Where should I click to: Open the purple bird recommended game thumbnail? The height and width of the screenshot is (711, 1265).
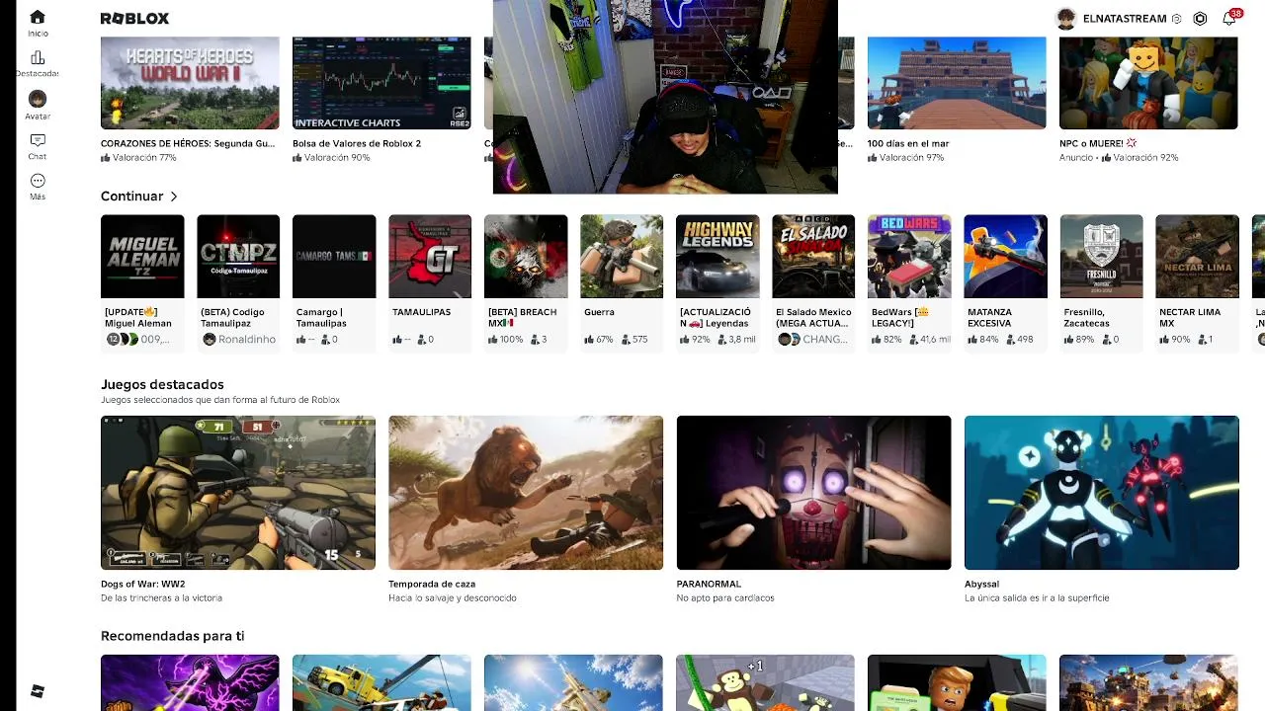190,682
